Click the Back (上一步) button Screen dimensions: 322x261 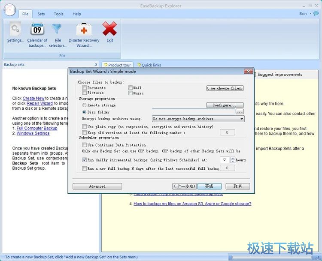184,186
